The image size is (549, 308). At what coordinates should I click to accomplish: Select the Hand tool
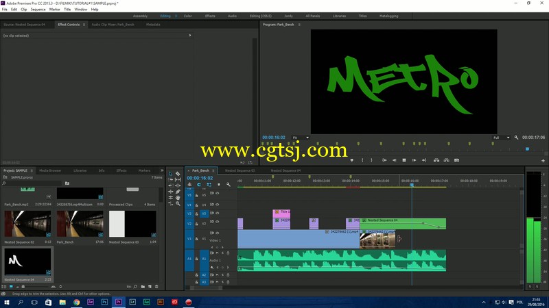pyautogui.click(x=178, y=198)
